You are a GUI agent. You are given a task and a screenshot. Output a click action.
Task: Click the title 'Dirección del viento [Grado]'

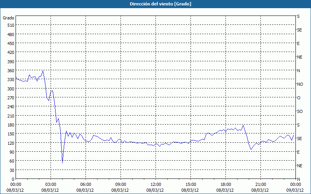pos(161,4)
